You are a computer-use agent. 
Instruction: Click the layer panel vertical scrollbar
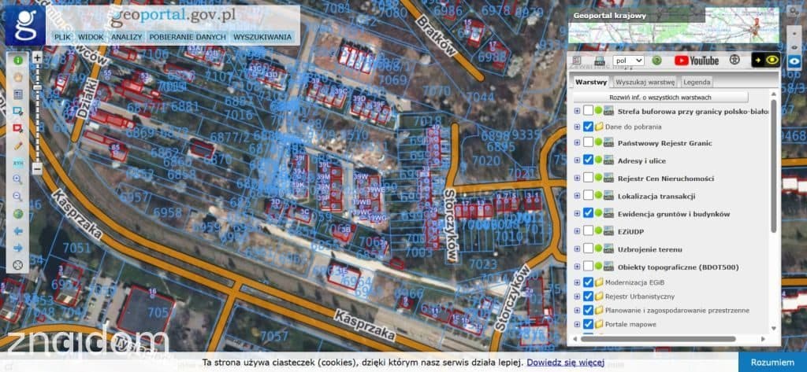773,165
